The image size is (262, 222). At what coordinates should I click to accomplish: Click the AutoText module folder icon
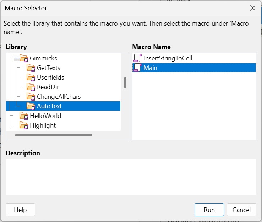(x=31, y=106)
